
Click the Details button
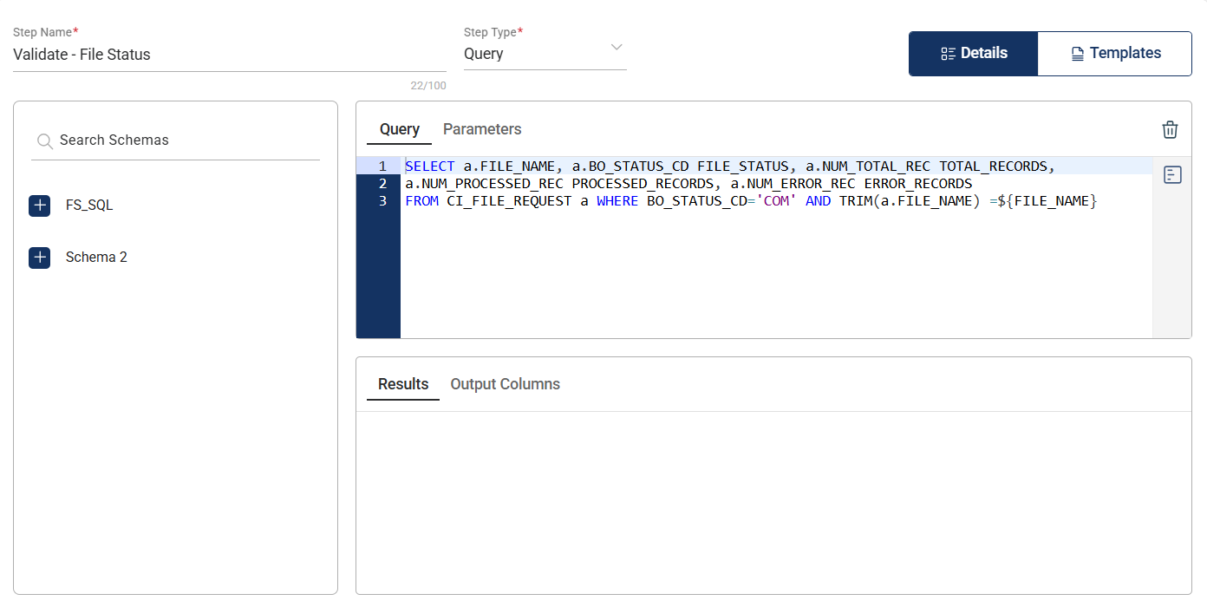[x=973, y=54]
